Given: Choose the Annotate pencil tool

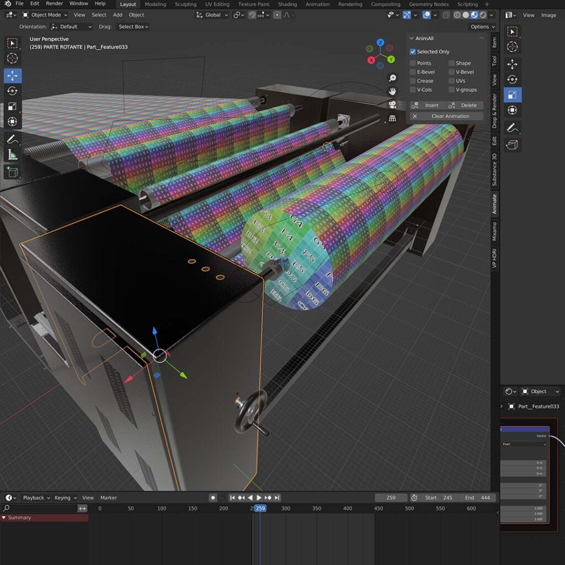Looking at the screenshot, I should point(12,140).
